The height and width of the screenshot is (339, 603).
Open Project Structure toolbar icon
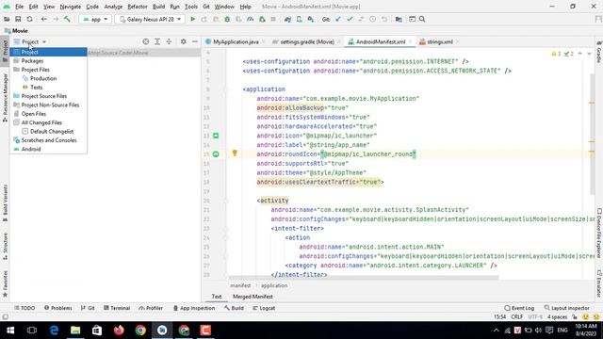point(399,19)
